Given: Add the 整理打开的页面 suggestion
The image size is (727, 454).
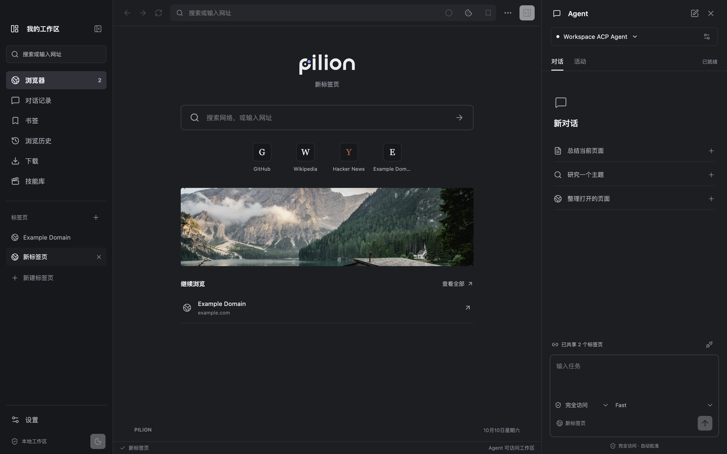Looking at the screenshot, I should click(711, 199).
